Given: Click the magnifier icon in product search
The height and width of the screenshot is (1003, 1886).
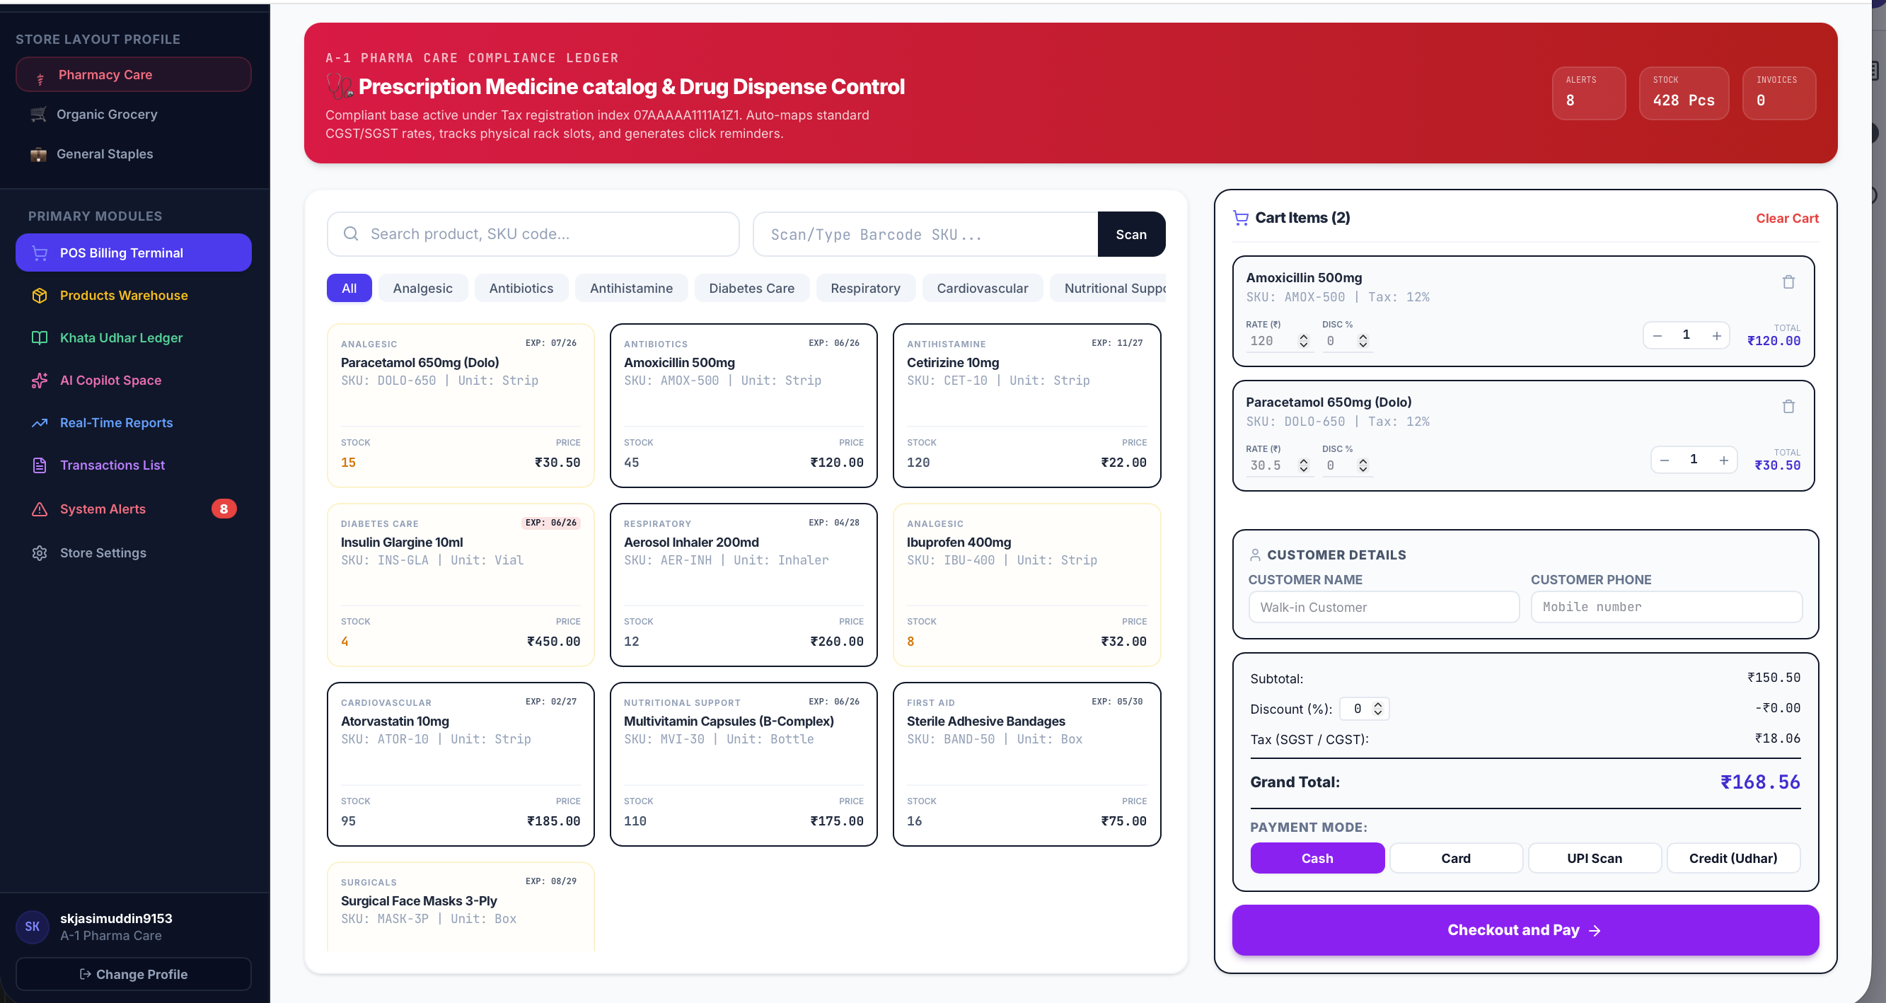Looking at the screenshot, I should coord(351,233).
